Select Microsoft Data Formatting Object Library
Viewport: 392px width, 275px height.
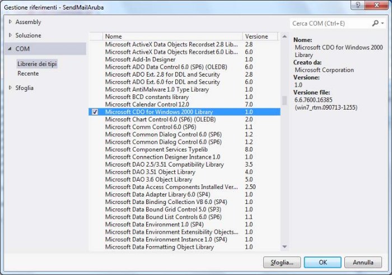click(184, 247)
